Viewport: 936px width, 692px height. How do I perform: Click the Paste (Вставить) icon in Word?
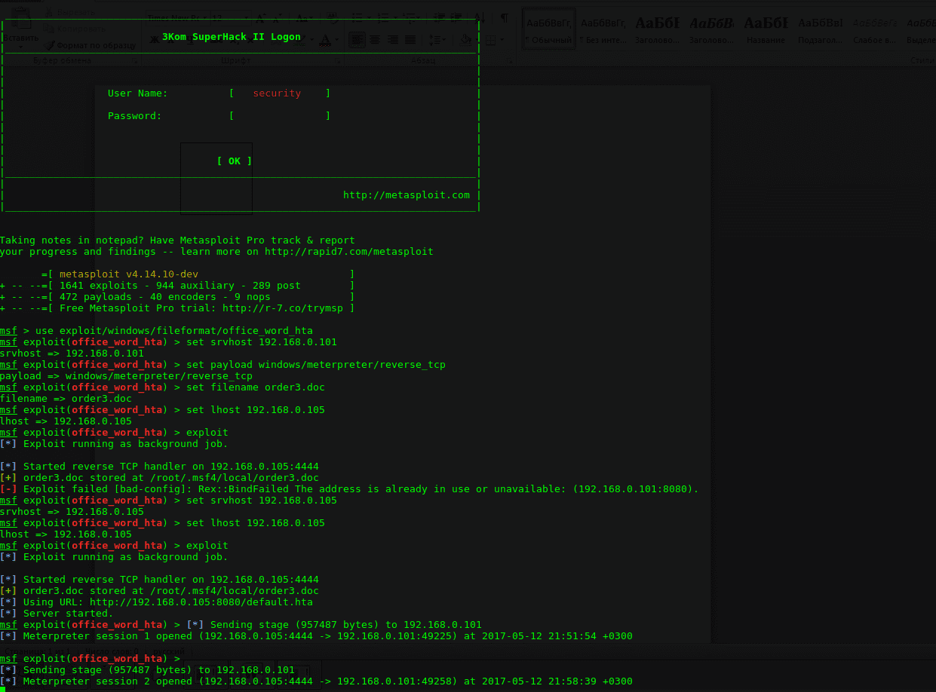click(20, 17)
